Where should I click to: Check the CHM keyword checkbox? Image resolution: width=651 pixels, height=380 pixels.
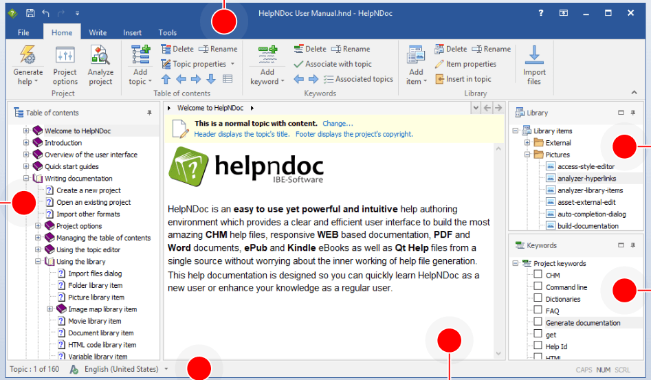pos(538,276)
